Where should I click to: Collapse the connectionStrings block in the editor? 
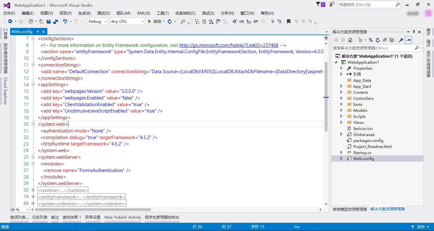[x=33, y=65]
